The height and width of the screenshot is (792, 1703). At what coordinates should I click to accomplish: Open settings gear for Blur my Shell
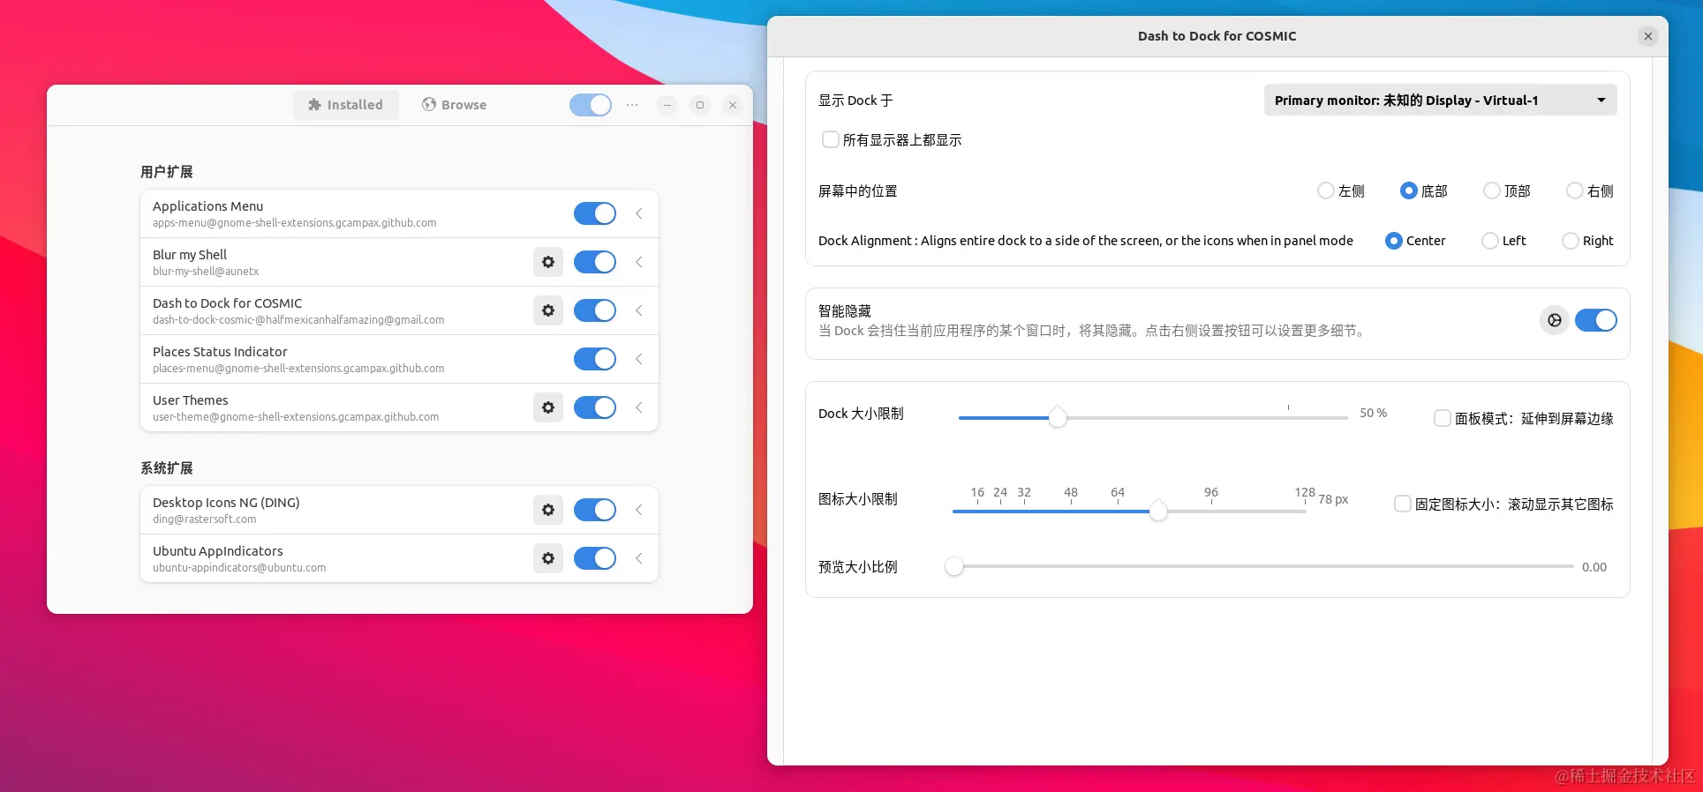click(x=548, y=262)
